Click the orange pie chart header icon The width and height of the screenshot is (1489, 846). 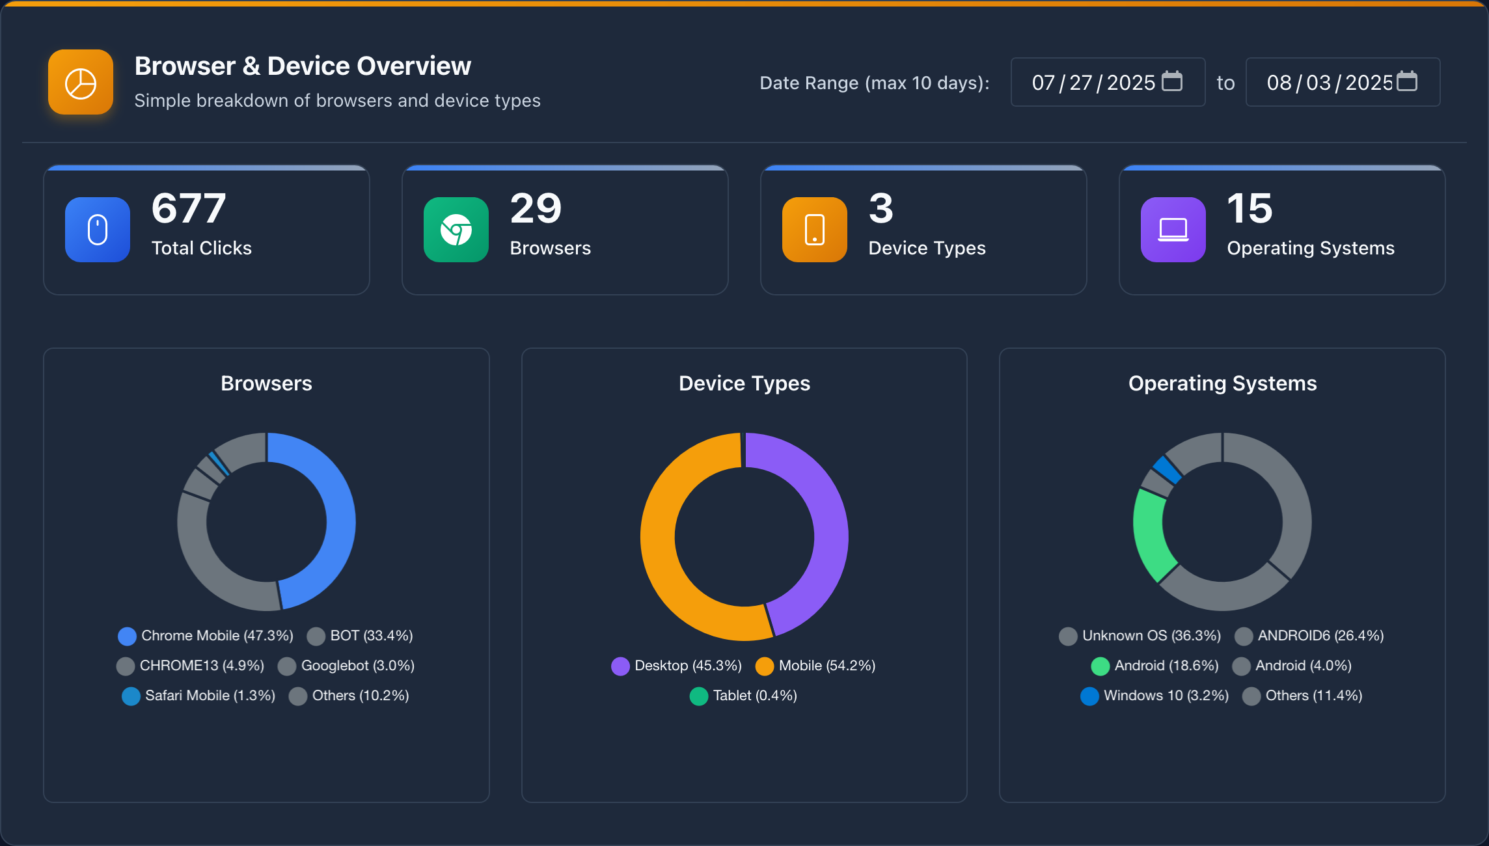(x=80, y=81)
